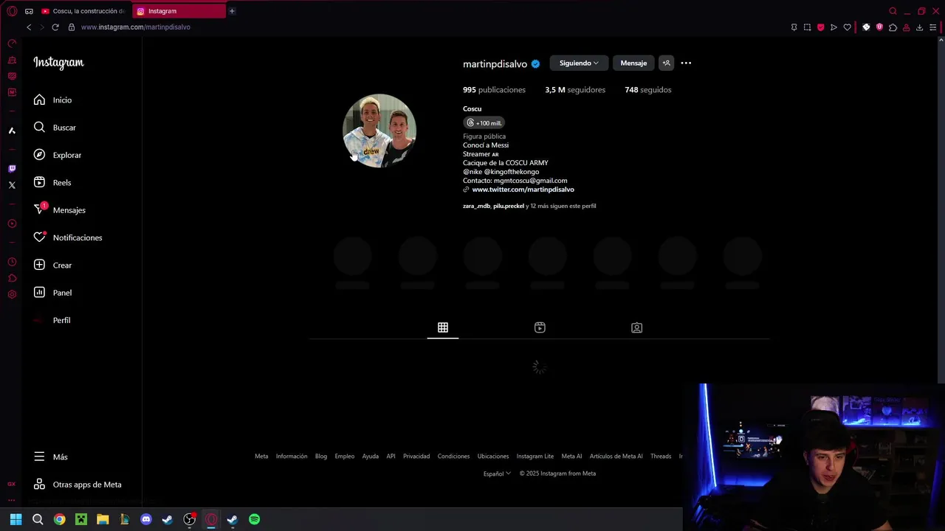Screen dimensions: 945x531
Task: Click the Meta footer link
Action: tap(261, 457)
